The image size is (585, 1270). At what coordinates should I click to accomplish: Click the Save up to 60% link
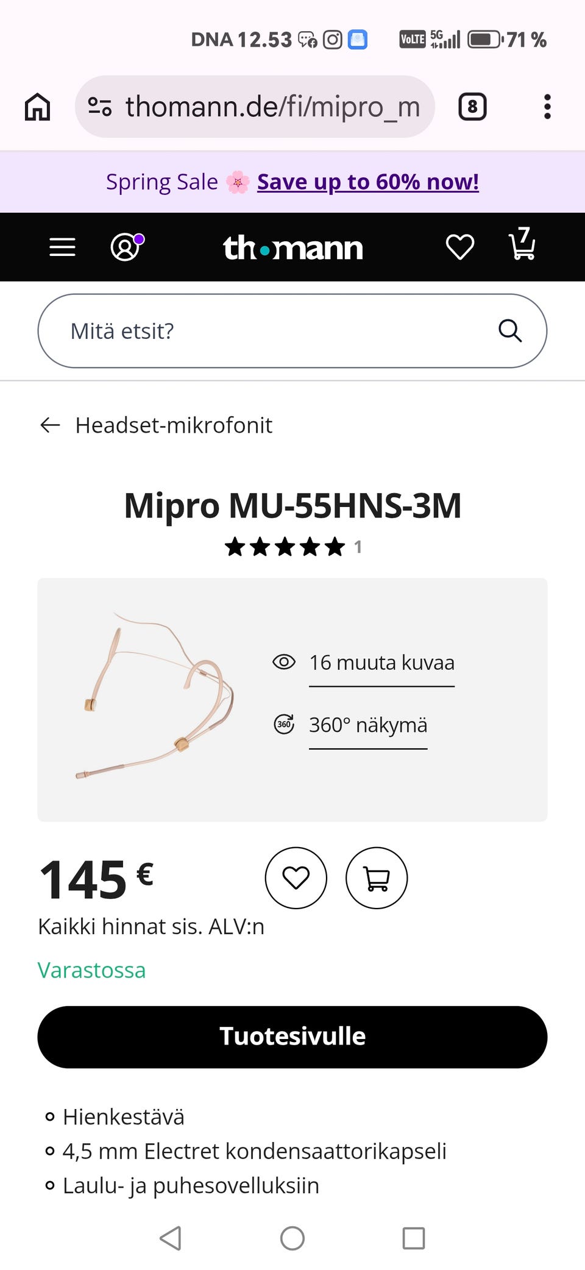(x=367, y=182)
